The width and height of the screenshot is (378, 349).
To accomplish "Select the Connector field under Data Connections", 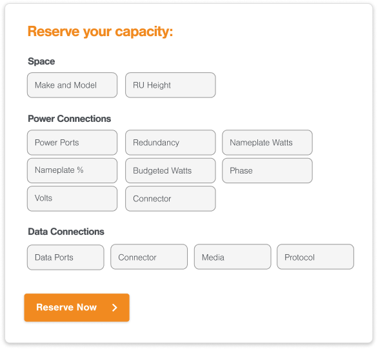I will pos(149,257).
